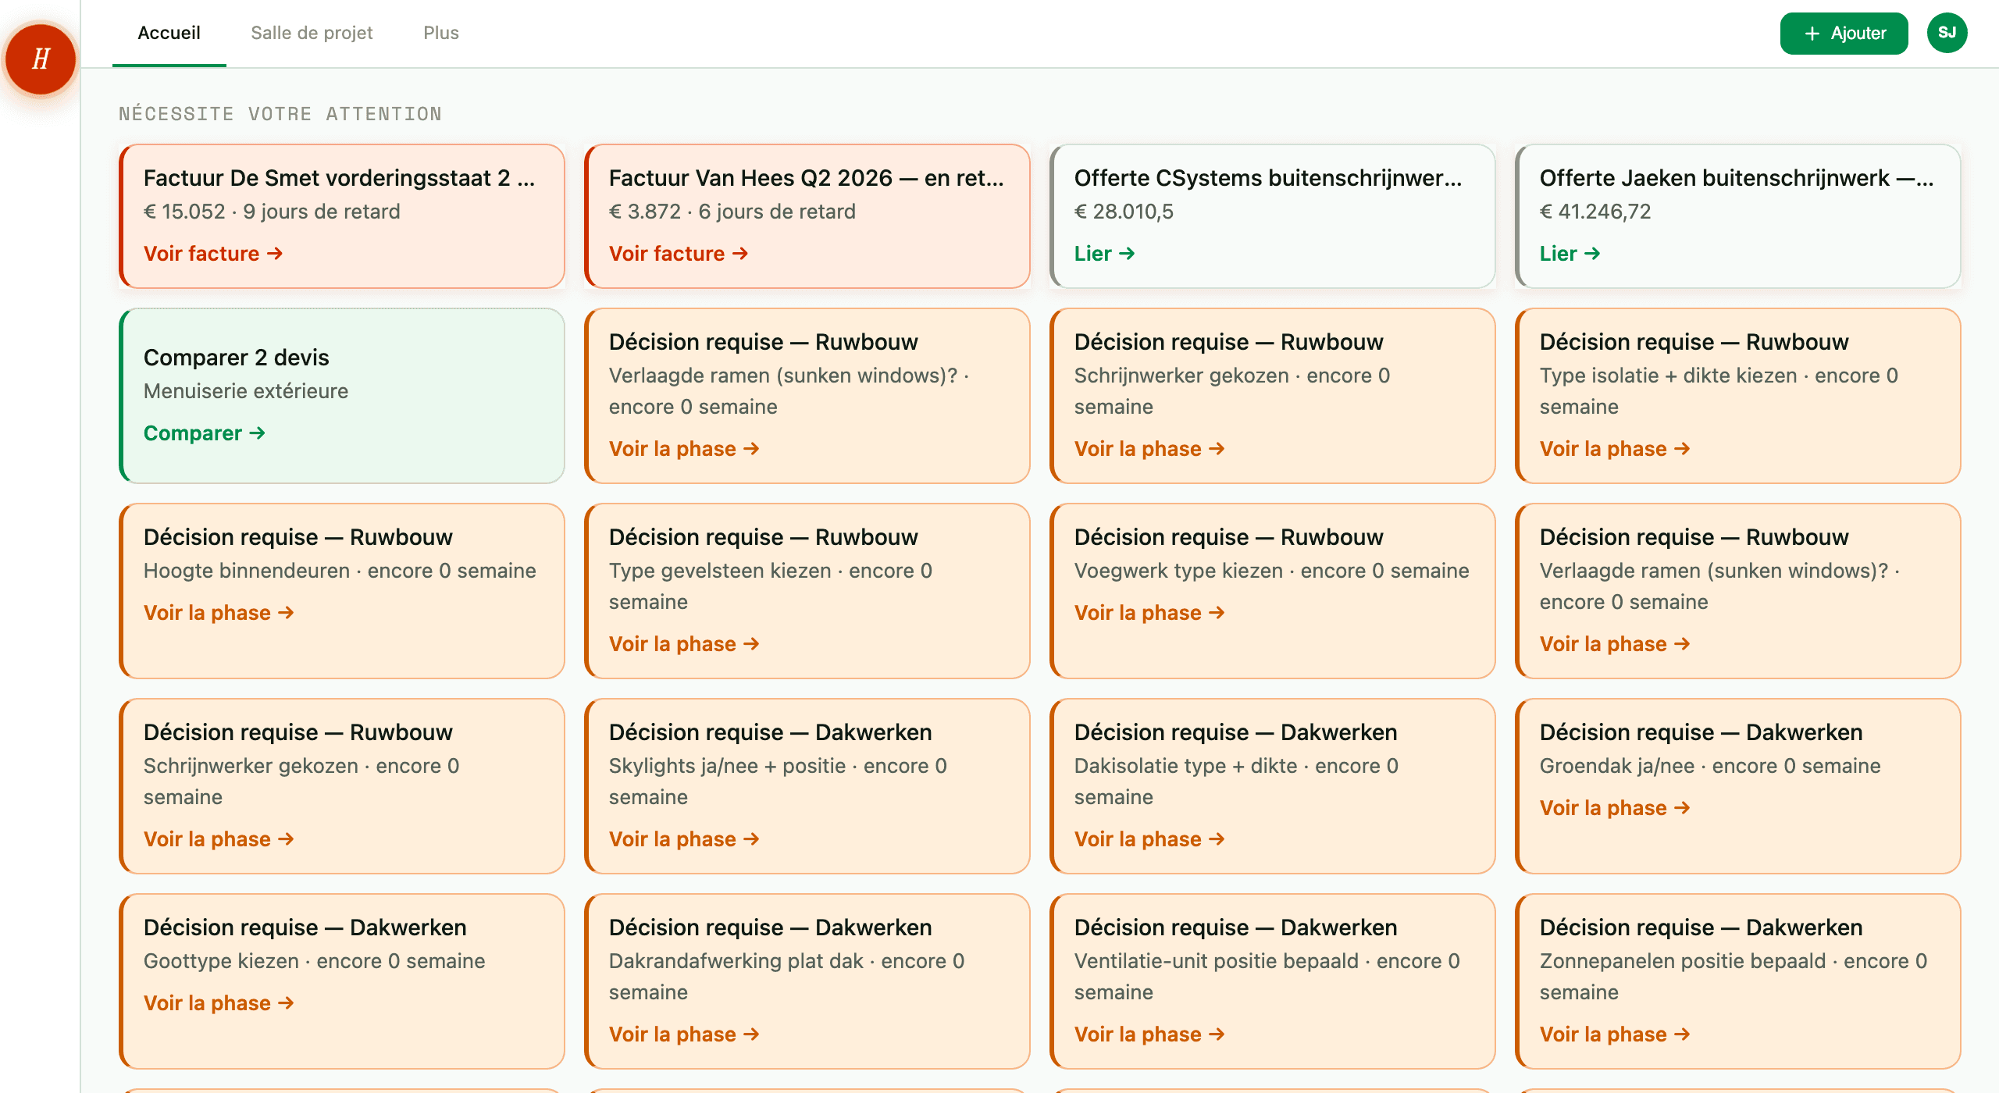Select the Menuiserie extérieure subtitle

click(246, 391)
